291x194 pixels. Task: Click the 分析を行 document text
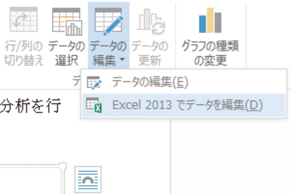[x=30, y=106]
